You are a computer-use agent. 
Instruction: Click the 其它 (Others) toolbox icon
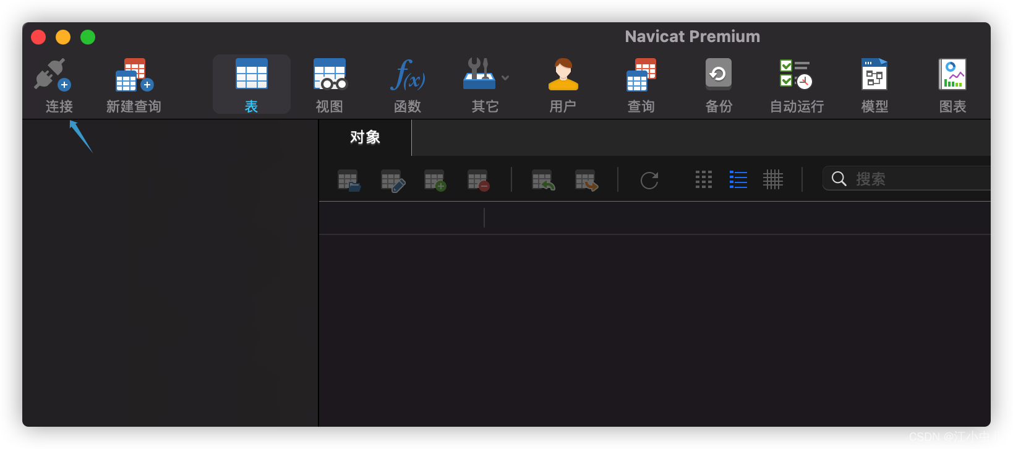479,75
